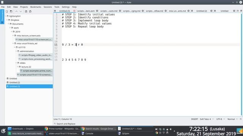243x136 pixels.
Task: Collapse the misc-lecture_screencasts folder
Action: (x=13, y=36)
